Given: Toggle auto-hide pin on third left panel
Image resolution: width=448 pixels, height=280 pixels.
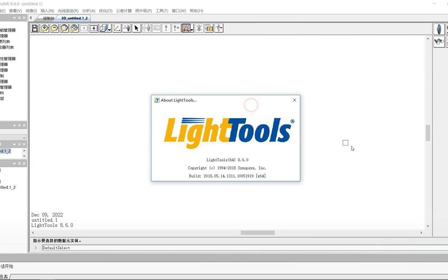Looking at the screenshot, I should click(20, 144).
